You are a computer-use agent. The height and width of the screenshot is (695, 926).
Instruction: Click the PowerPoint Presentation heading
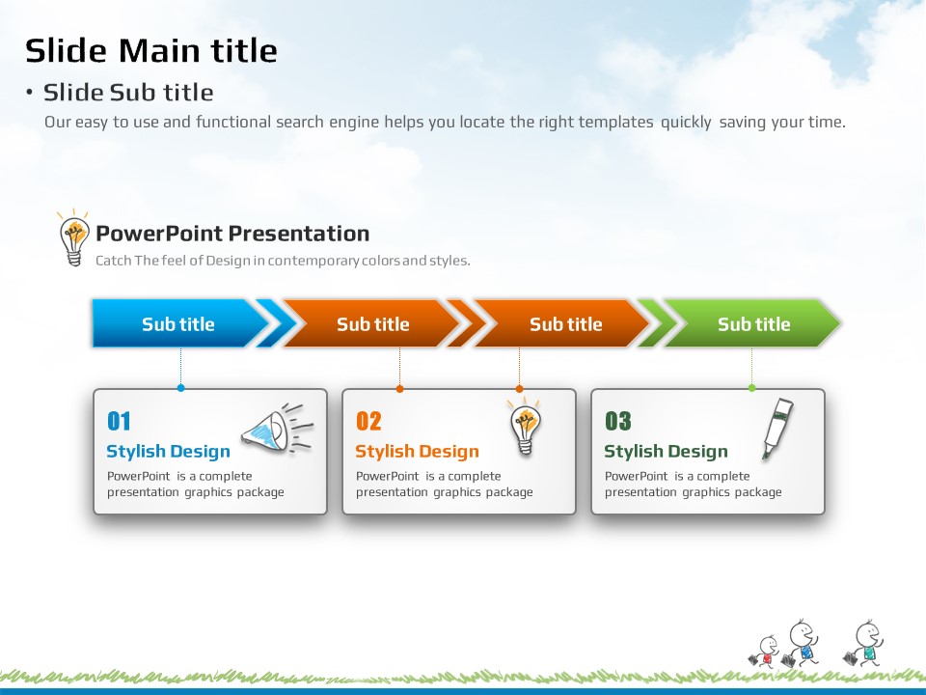[x=232, y=234]
